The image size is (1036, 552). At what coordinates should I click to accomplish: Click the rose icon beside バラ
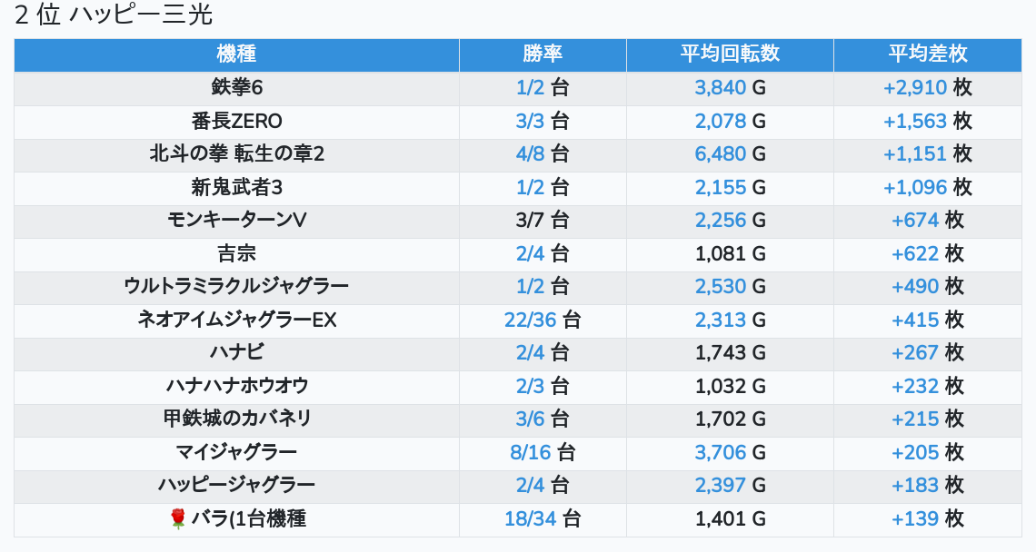point(178,519)
